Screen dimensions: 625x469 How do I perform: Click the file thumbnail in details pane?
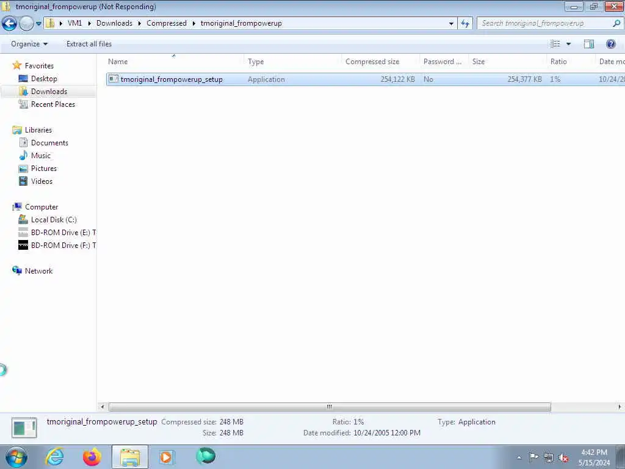[x=24, y=427]
